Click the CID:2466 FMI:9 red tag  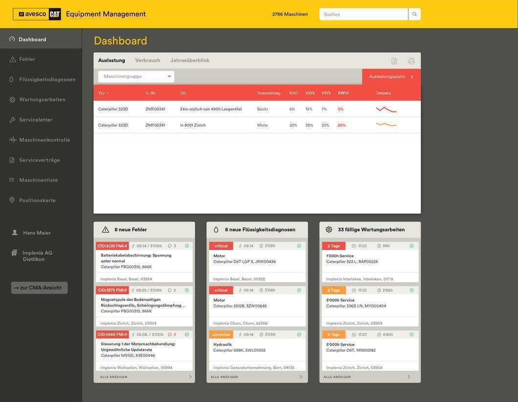tap(113, 335)
